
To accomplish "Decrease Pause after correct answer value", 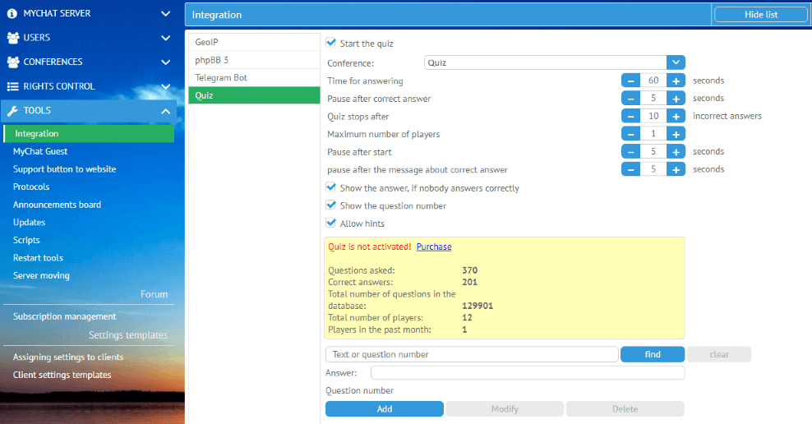I will pos(630,99).
